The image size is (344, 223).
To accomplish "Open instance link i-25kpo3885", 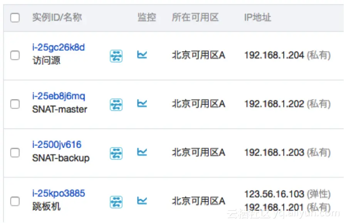I will [58, 193].
